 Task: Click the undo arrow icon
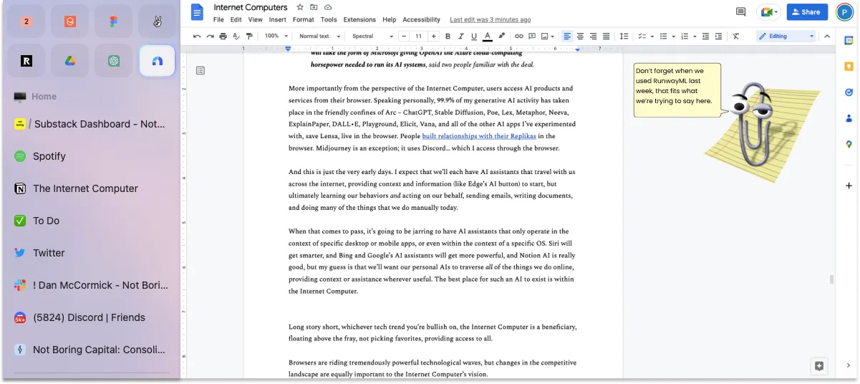click(197, 36)
